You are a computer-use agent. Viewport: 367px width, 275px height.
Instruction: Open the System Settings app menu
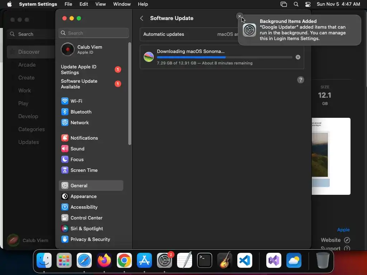(x=38, y=4)
